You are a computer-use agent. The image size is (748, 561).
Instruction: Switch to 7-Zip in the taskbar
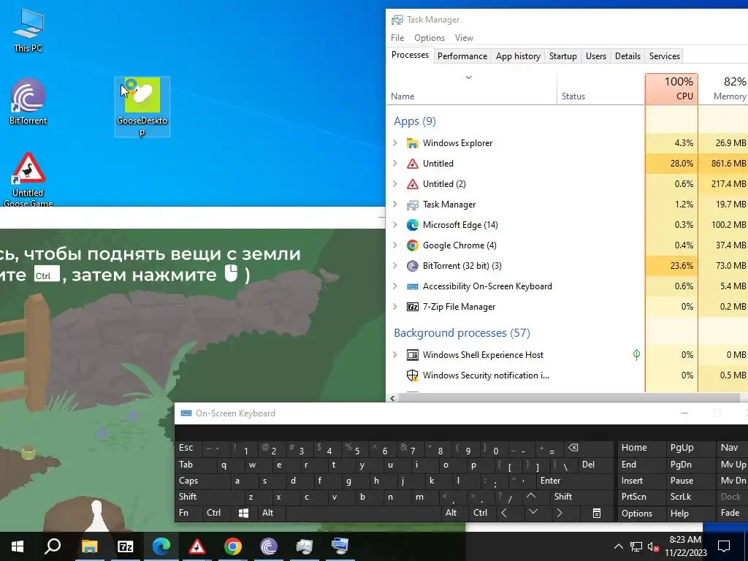tap(125, 546)
